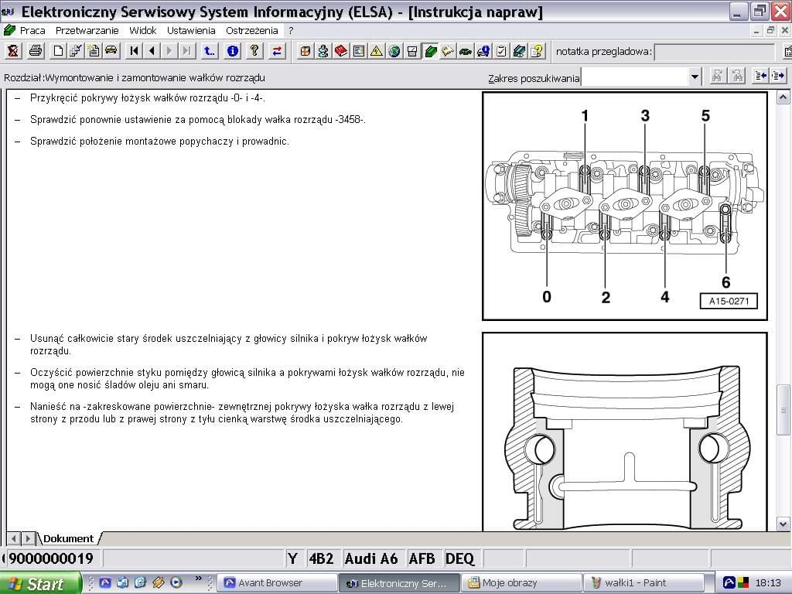Click the yellow warning triangle icon
Image resolution: width=792 pixels, height=594 pixels.
tap(377, 50)
